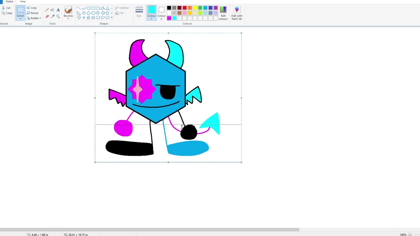Select the Colour picker eyedropper tool
This screenshot has width=420, height=236.
(x=52, y=16)
